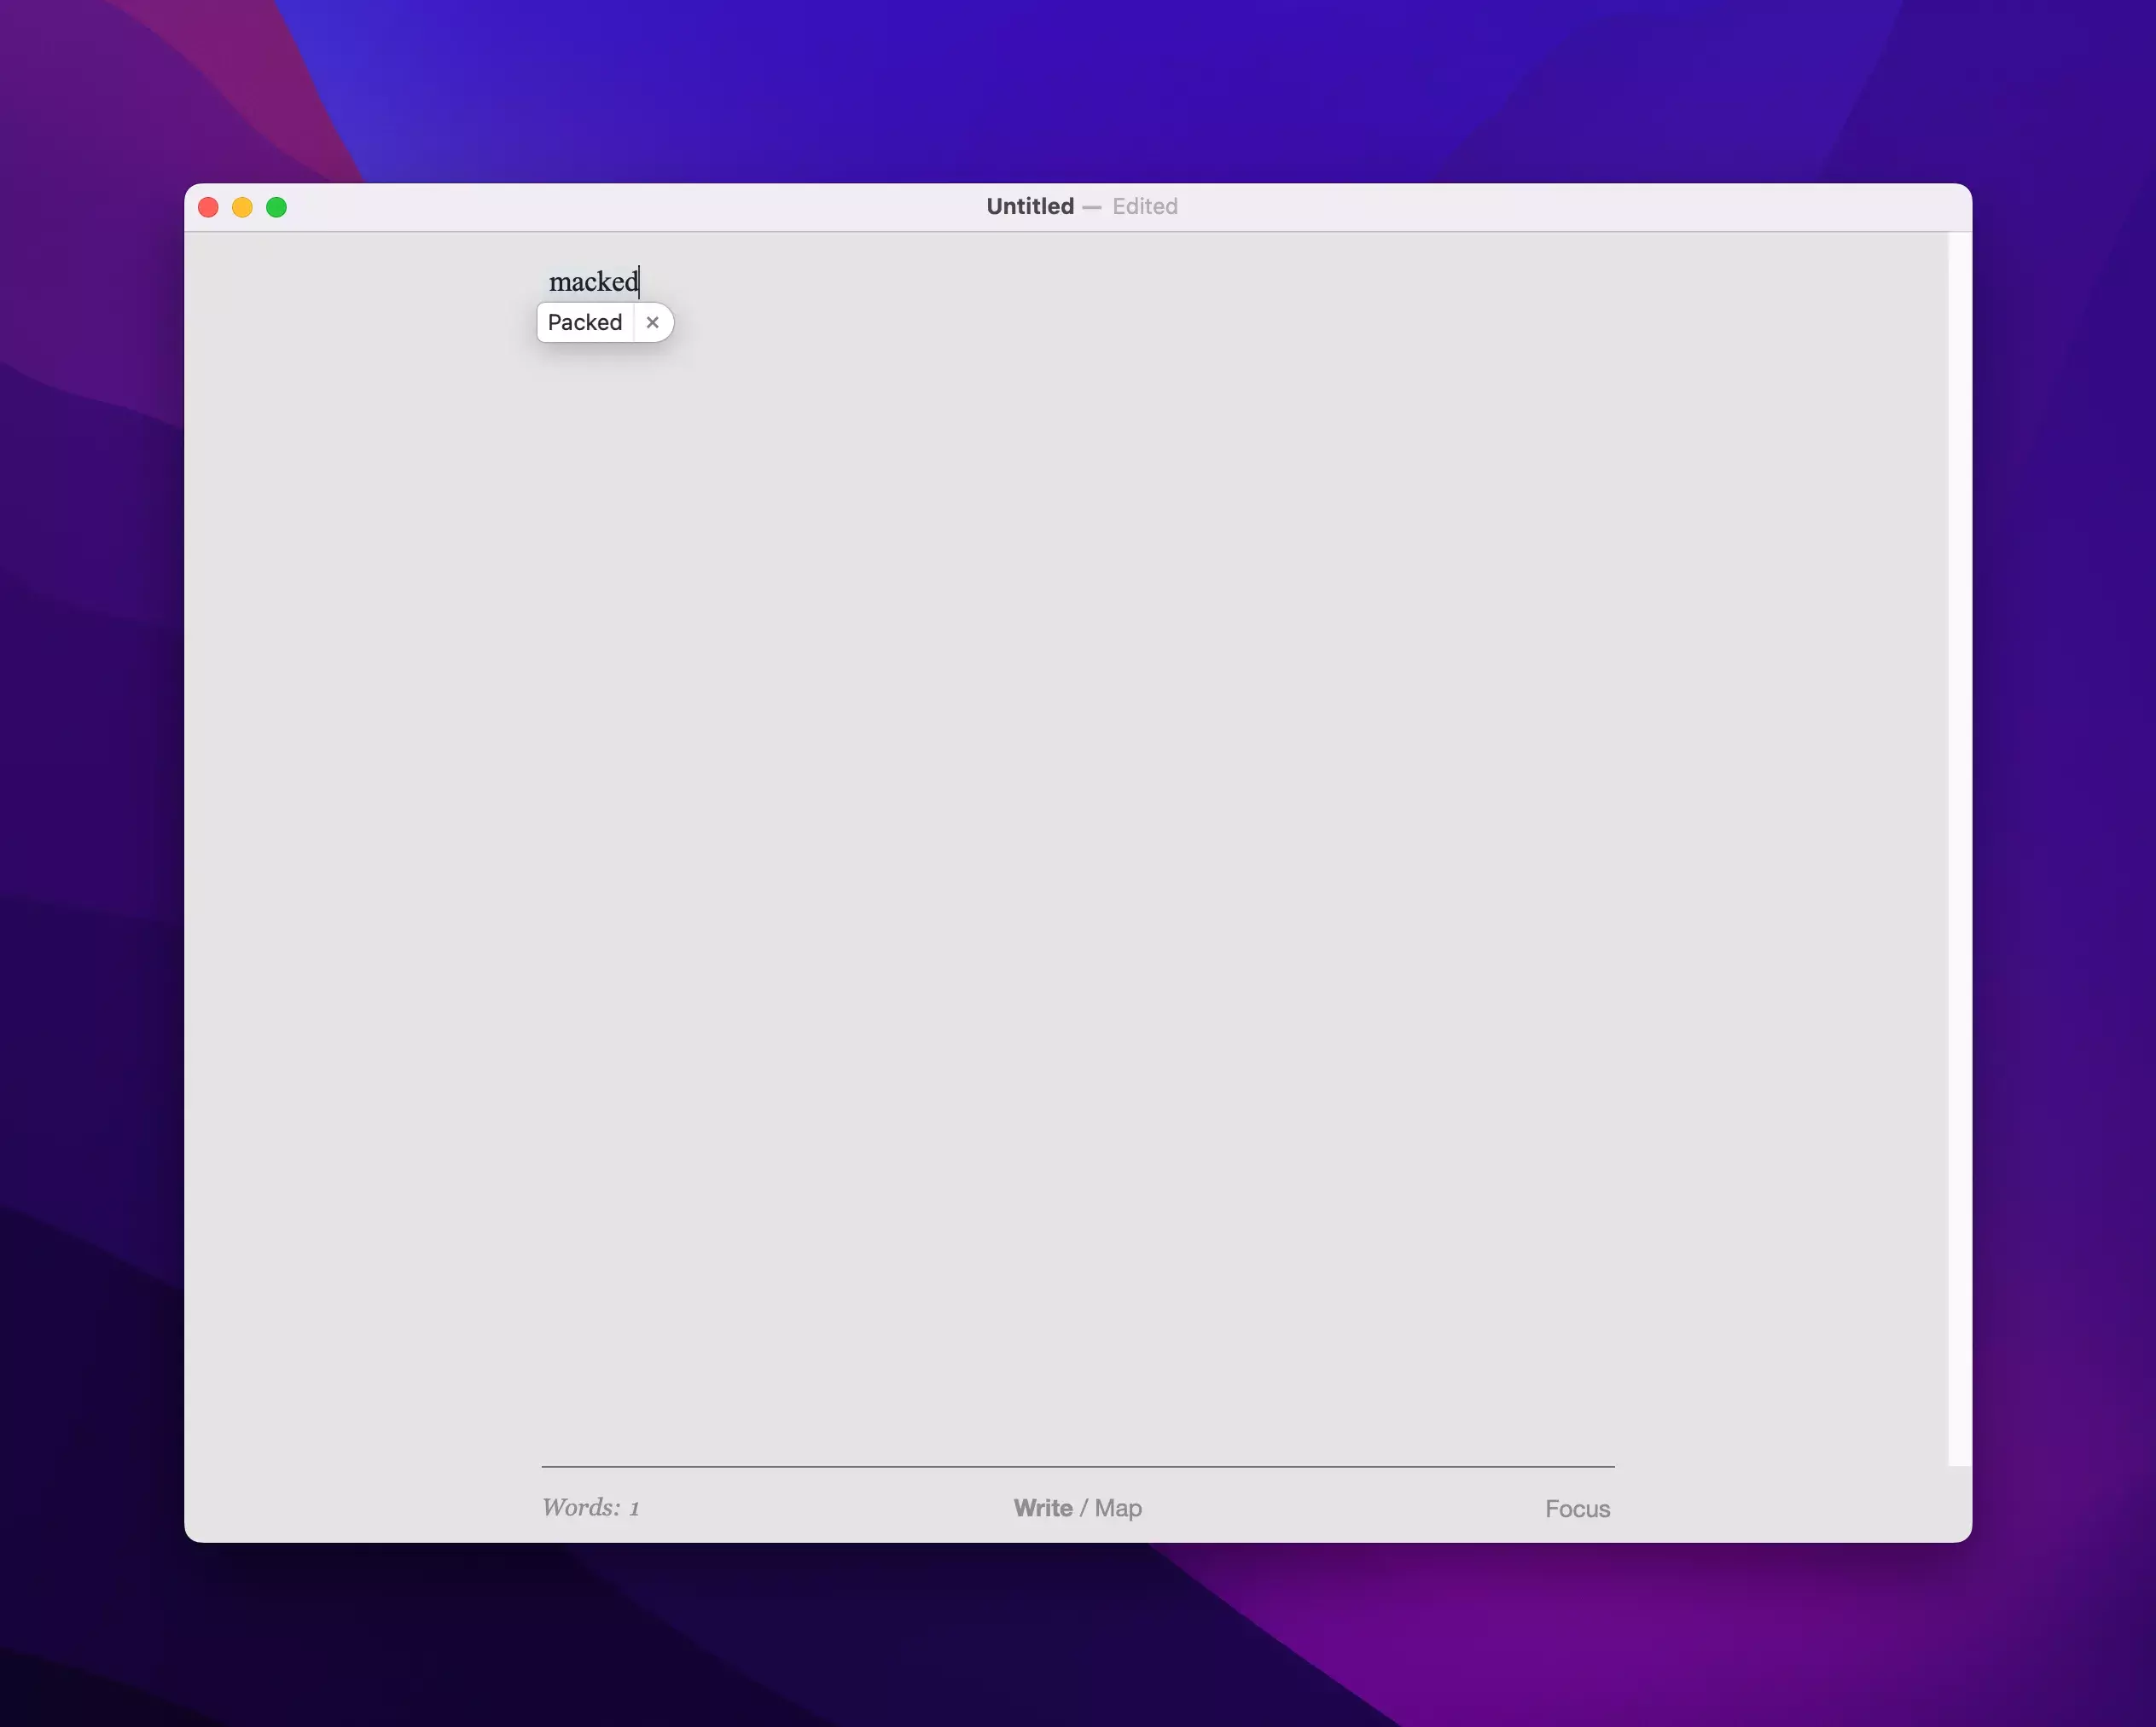Screen dimensions: 2156x1727
Task: Click the empty writing area center
Action: pos(1078,849)
